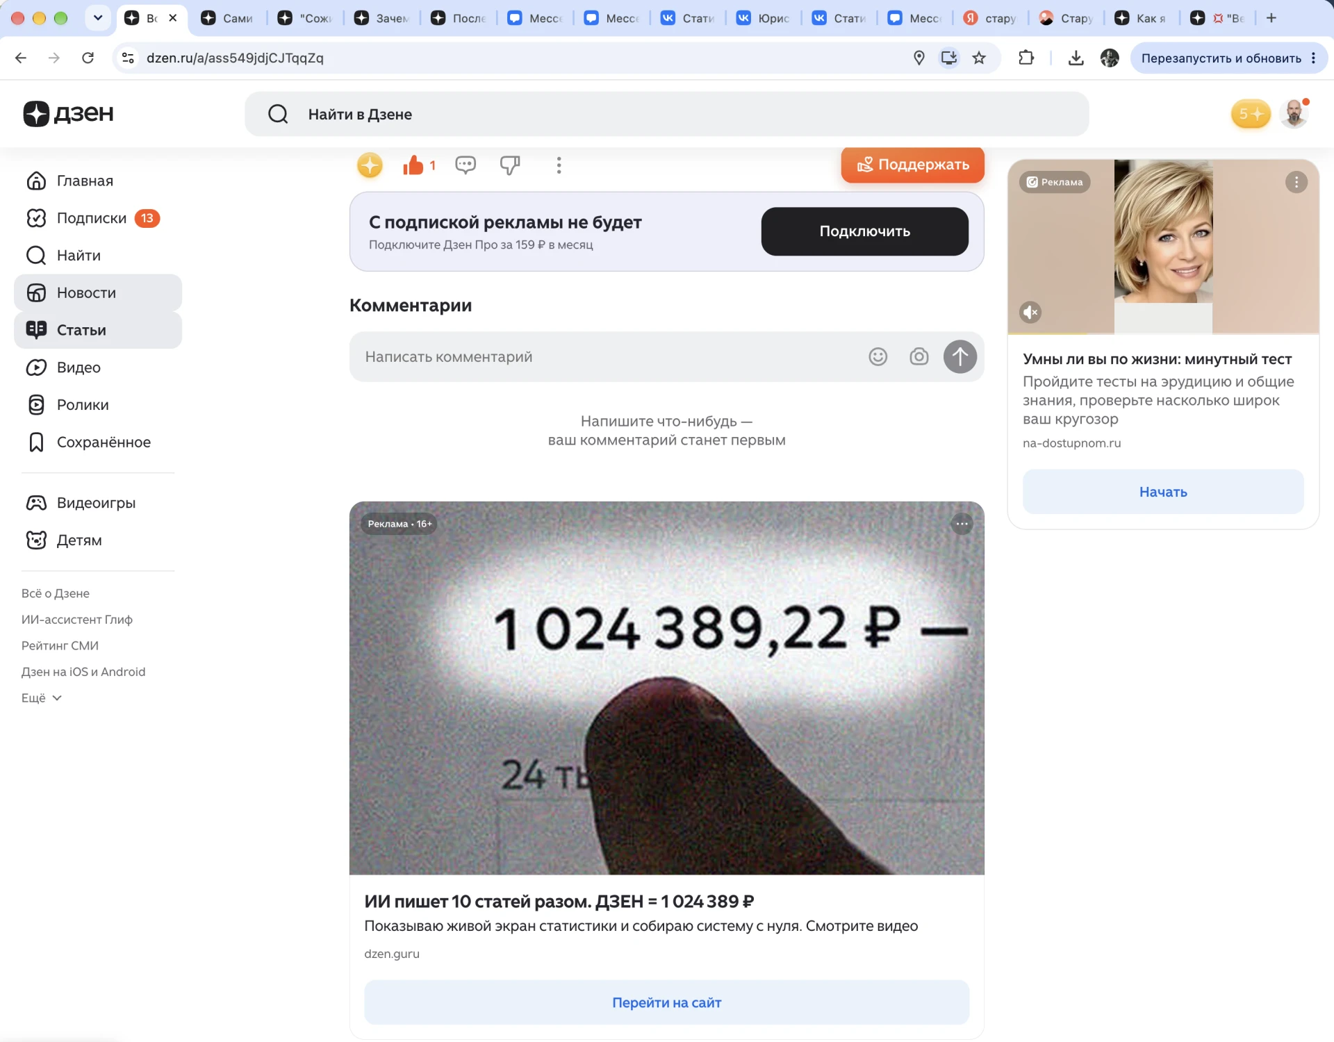
Task: Switch to the Юрис VK tab
Action: pos(763,18)
